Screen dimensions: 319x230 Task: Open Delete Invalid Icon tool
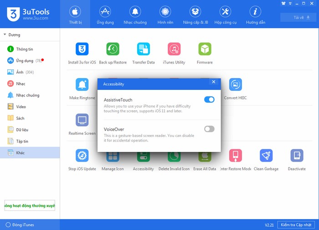click(174, 157)
